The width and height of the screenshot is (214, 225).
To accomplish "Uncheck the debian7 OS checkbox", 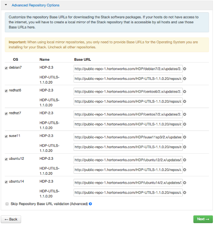I will (x=6, y=68).
